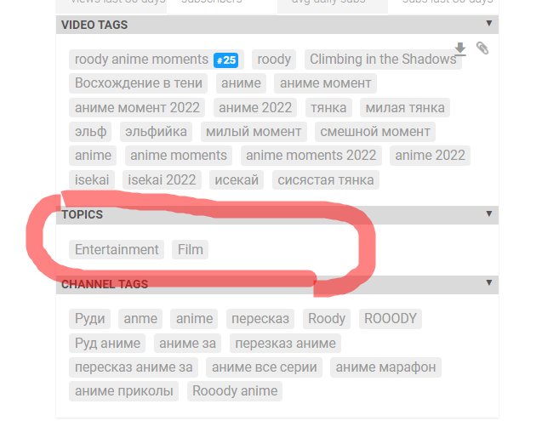Open the 'Entertainment' topic
The width and height of the screenshot is (542, 421).
tap(117, 249)
